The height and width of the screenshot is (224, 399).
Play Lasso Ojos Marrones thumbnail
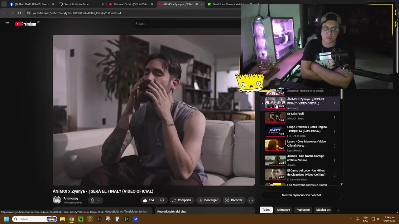point(275,145)
